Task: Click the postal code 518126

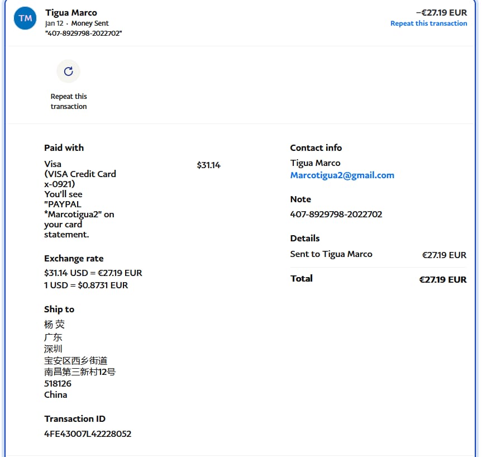Action: (x=58, y=384)
